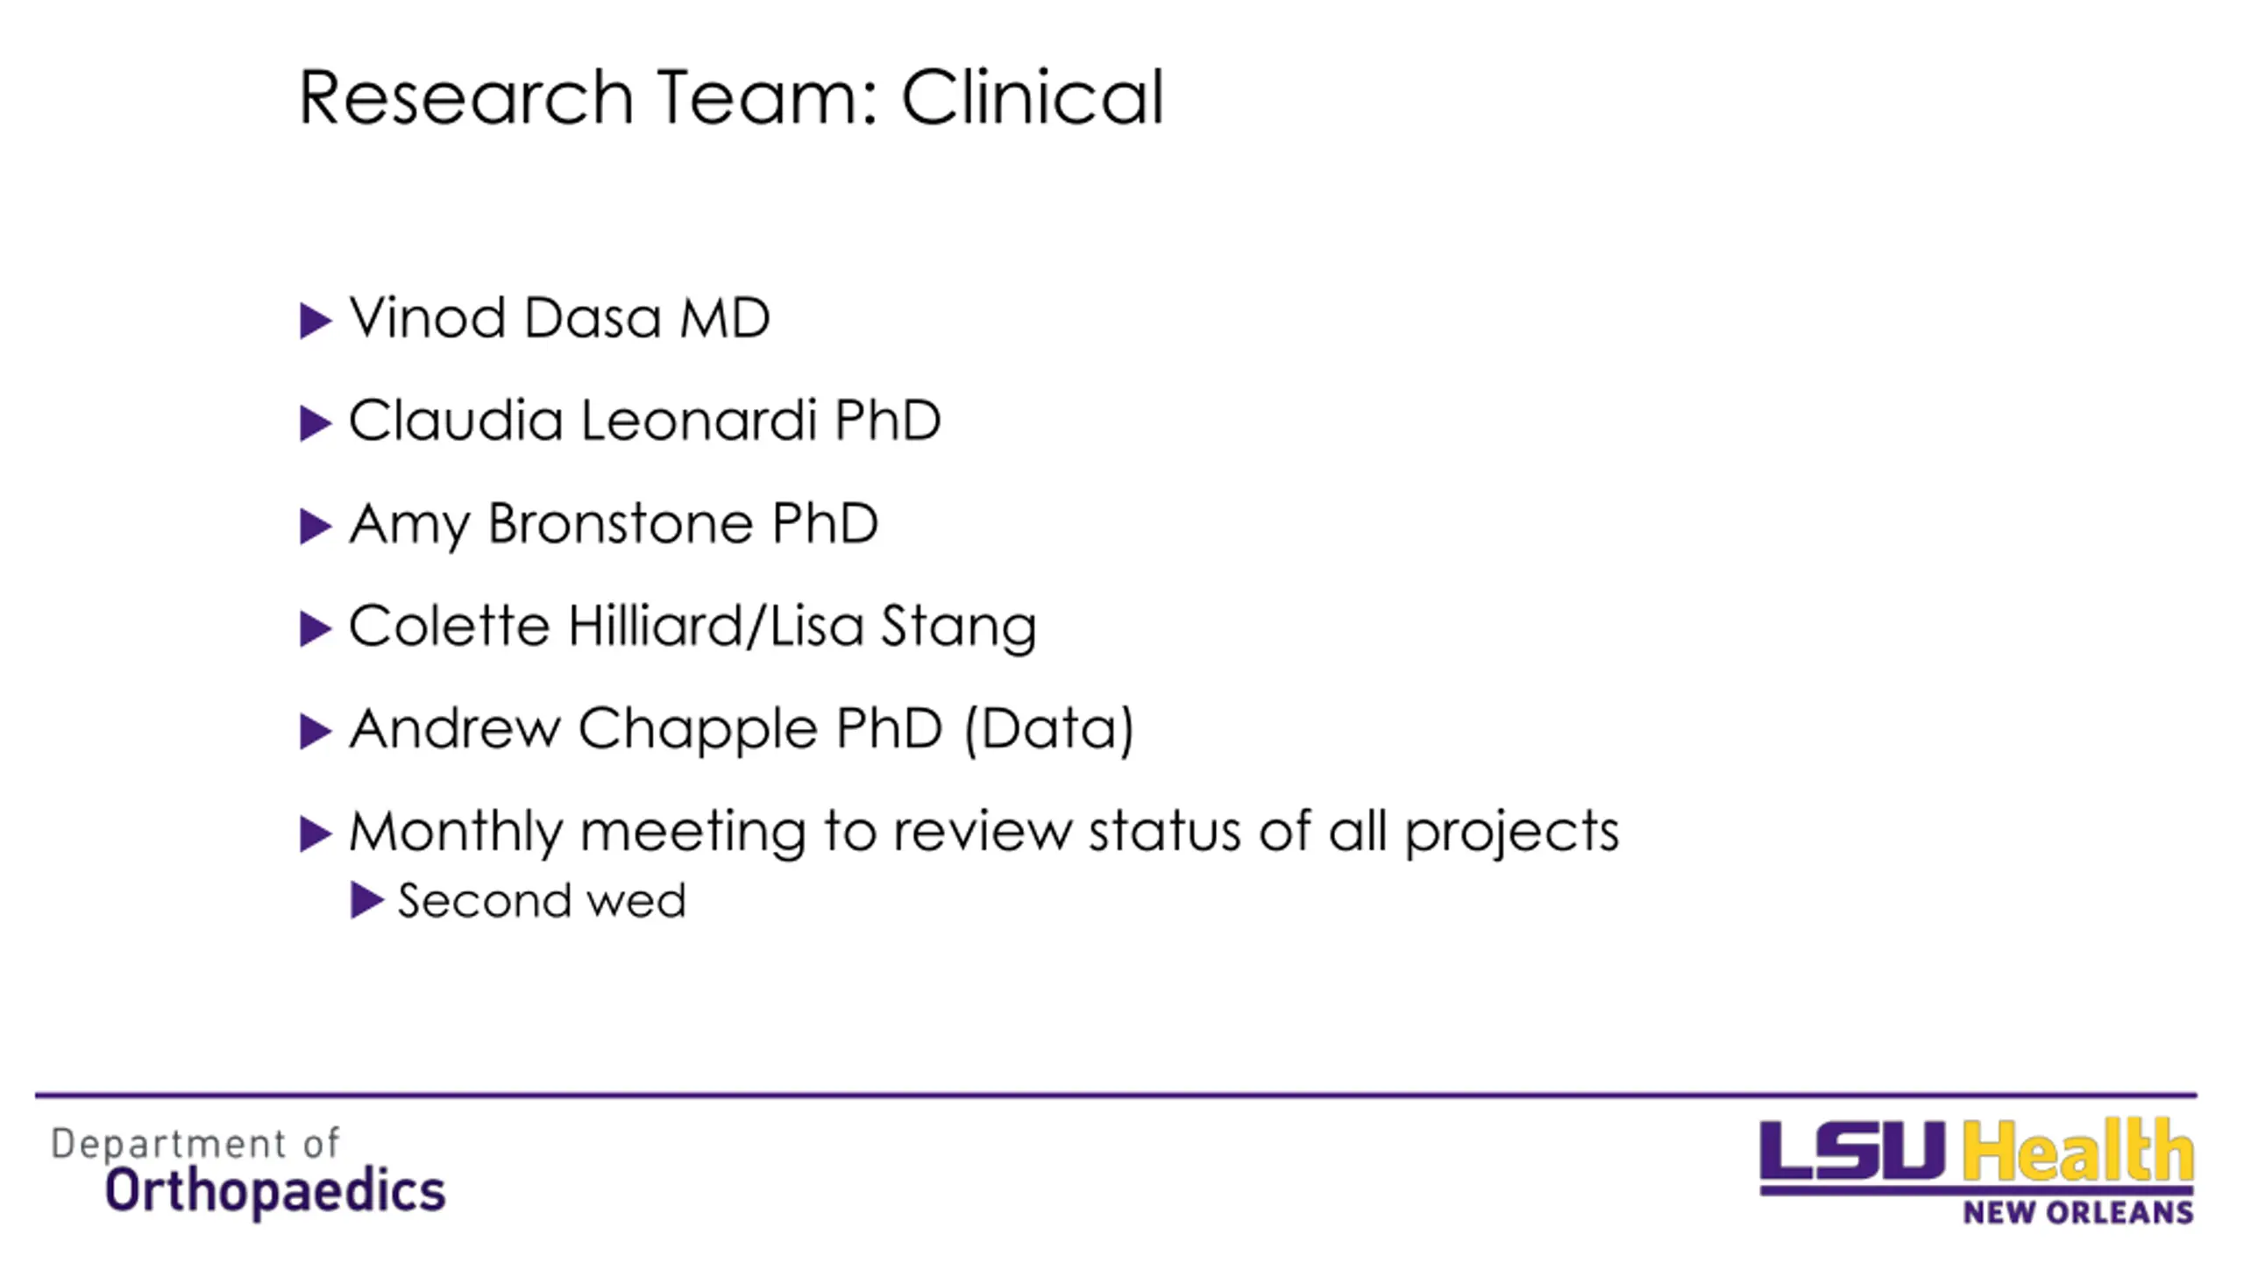Screen dimensions: 2244x1262
Task: Click the text Andrew Chapple PhD (Data)
Action: click(x=742, y=729)
